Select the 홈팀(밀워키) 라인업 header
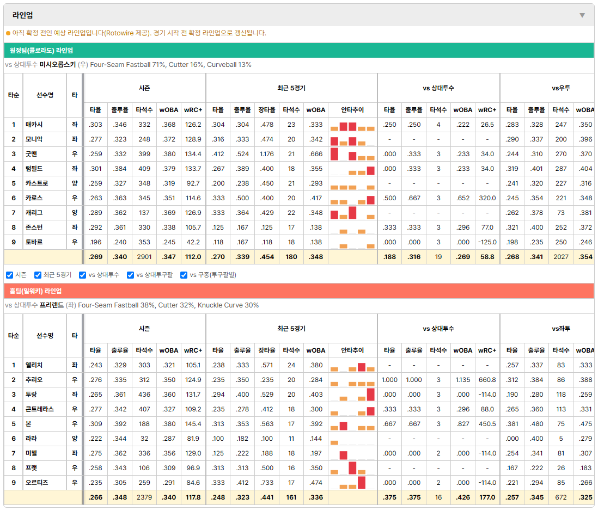The width and height of the screenshot is (598, 511). (35, 291)
